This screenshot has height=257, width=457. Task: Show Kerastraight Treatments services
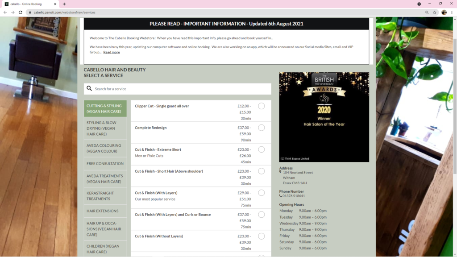[105, 196]
